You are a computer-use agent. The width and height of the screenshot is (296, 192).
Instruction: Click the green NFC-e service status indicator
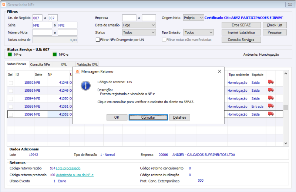point(54,55)
